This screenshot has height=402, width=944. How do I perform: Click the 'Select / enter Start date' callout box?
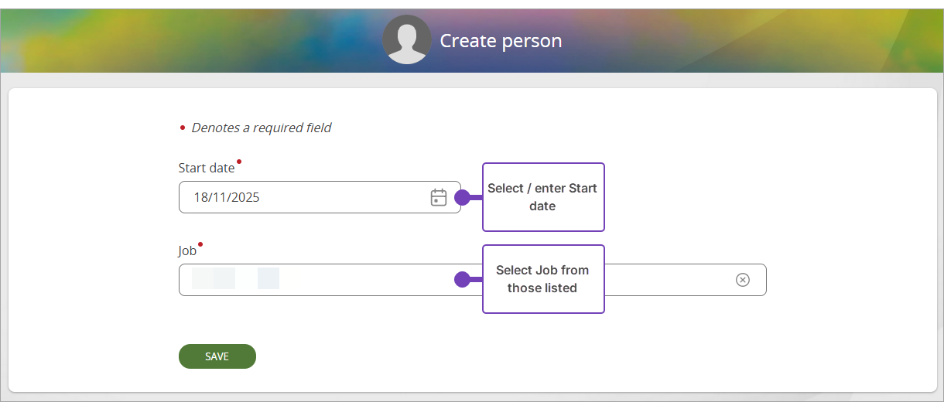click(x=542, y=197)
